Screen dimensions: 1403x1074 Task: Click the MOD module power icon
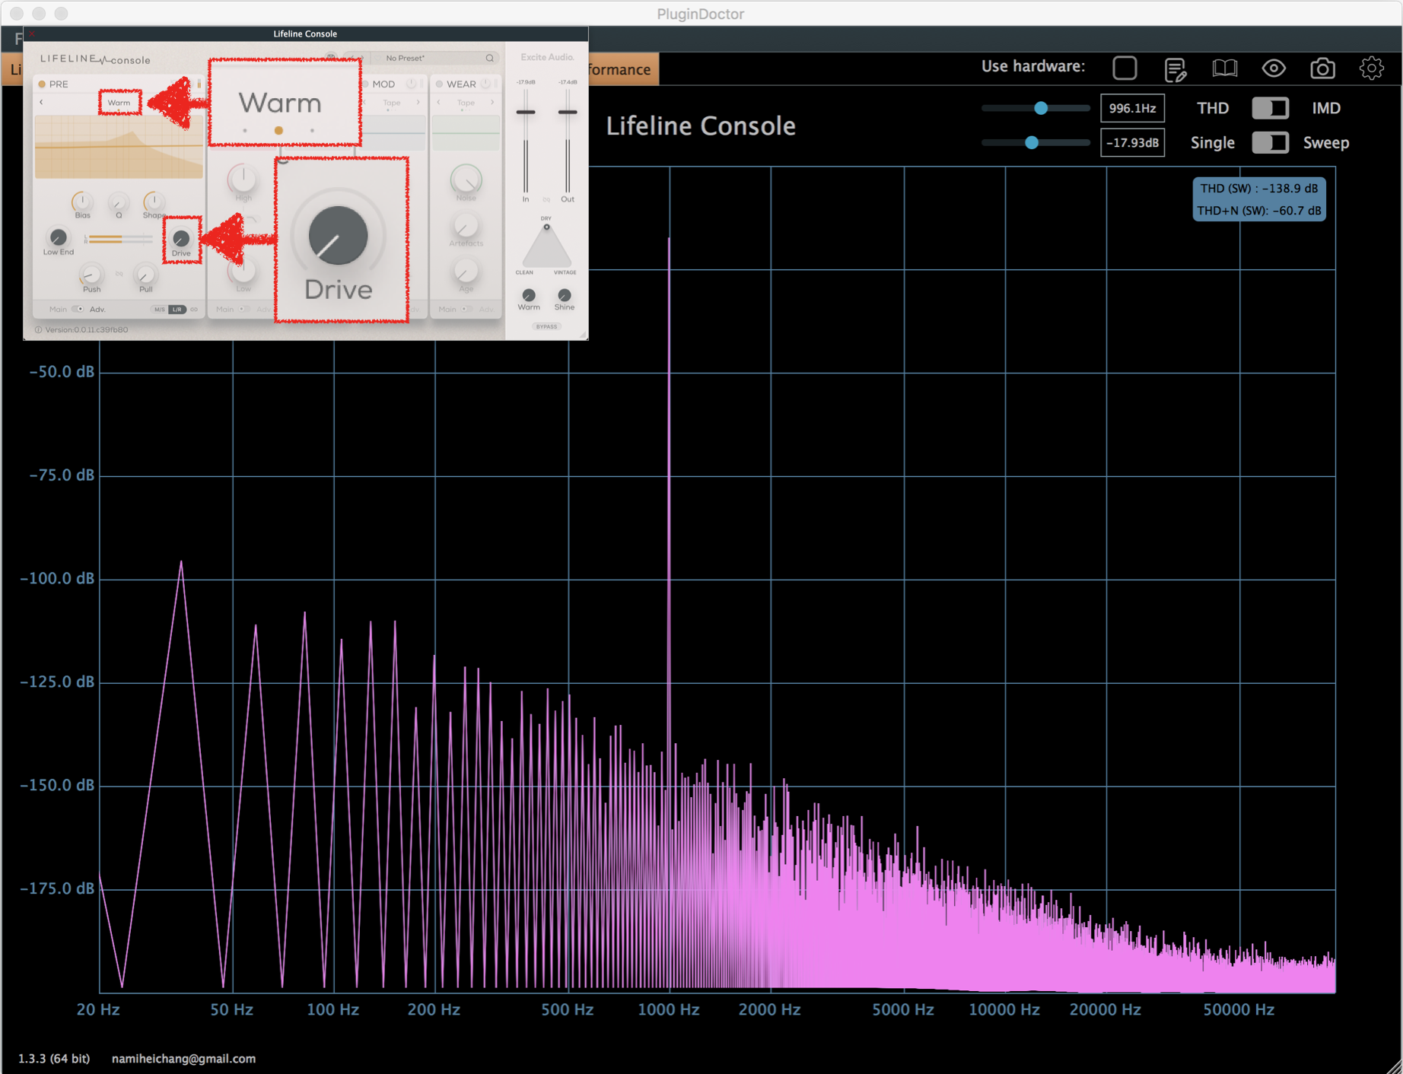(412, 84)
